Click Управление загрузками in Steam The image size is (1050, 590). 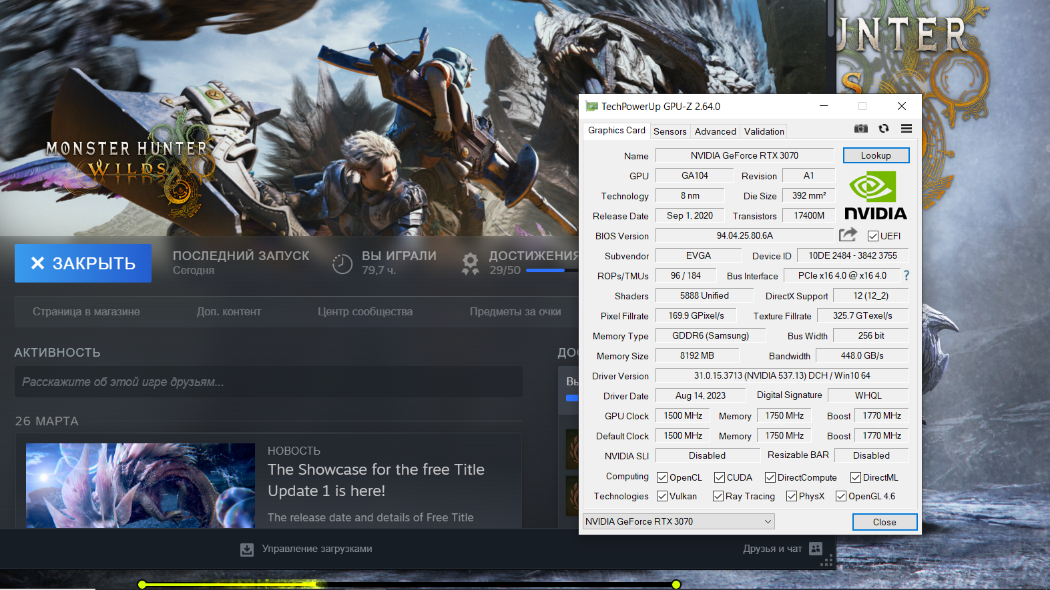coord(317,549)
